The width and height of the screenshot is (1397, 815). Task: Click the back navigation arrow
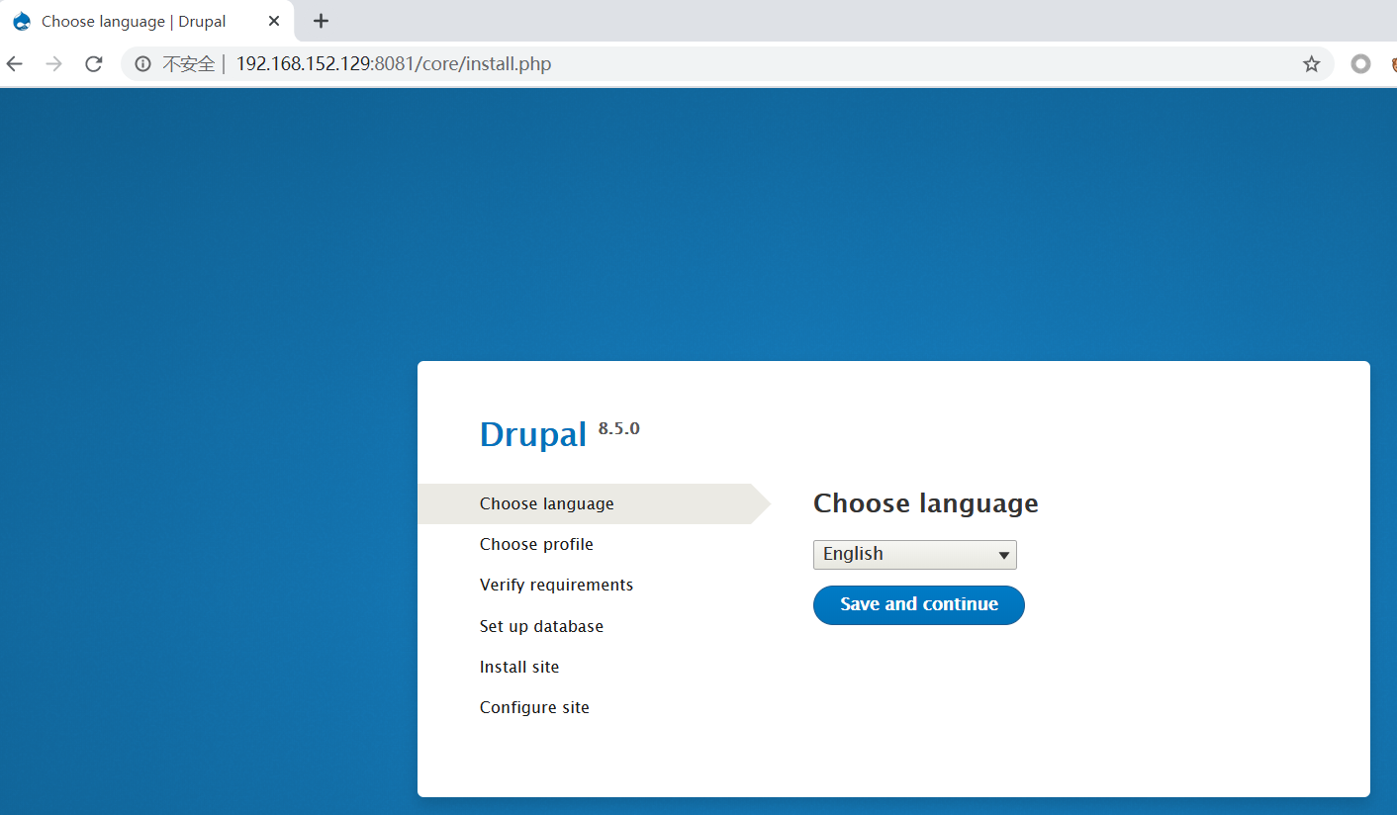point(14,63)
